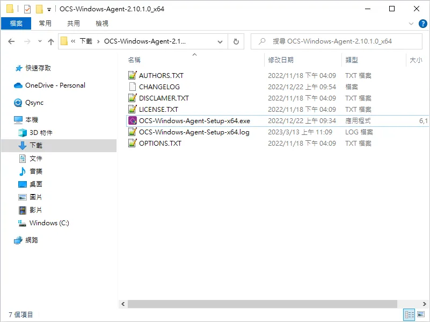Sort files by the 類型 column header
The image size is (430, 322).
[x=352, y=60]
